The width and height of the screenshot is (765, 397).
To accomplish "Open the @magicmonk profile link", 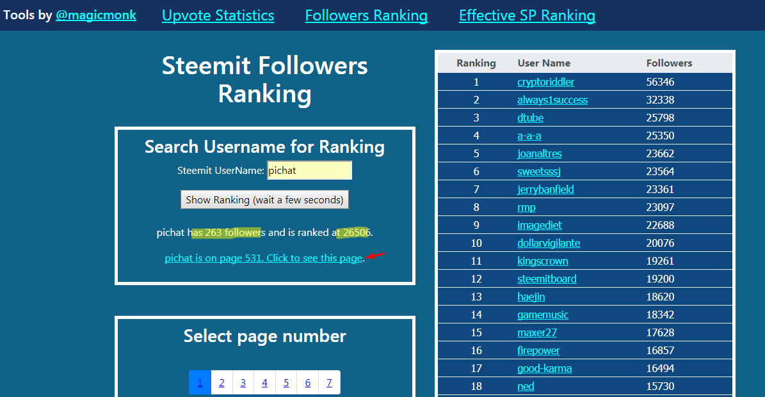I will pos(95,15).
